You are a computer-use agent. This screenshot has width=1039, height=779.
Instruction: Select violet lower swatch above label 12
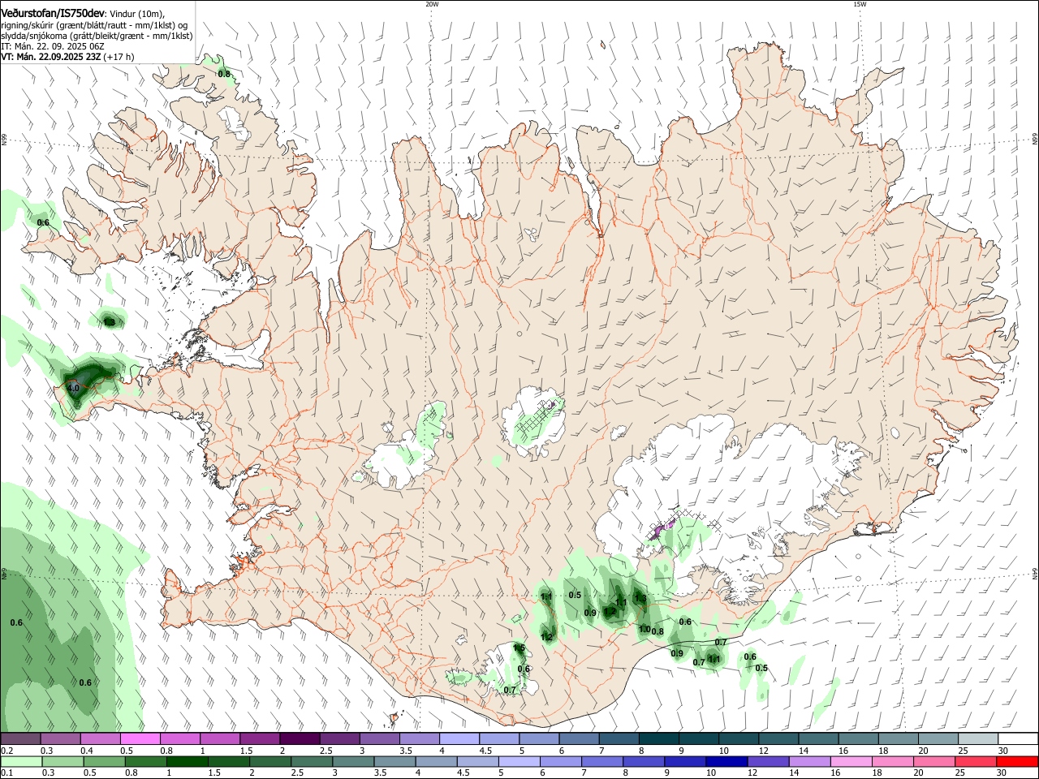coord(769,761)
